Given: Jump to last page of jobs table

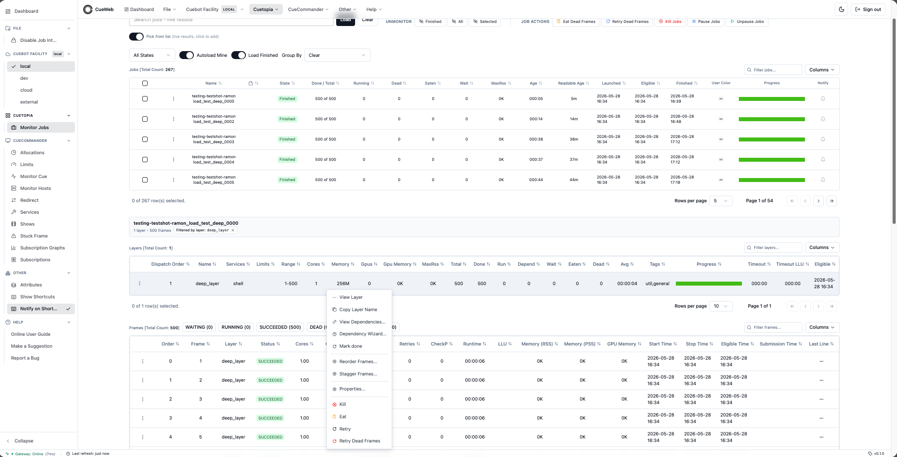Looking at the screenshot, I should (x=832, y=201).
